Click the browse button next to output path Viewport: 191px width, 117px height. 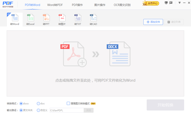pos(88,110)
